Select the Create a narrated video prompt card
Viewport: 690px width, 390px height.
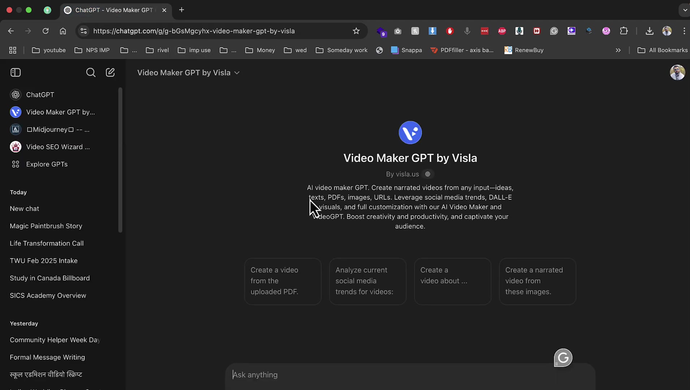[537, 281]
